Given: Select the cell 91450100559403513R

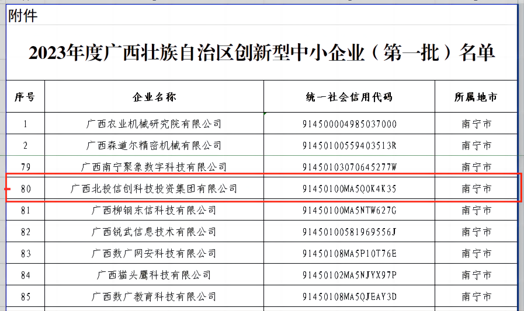Looking at the screenshot, I should (349, 145).
